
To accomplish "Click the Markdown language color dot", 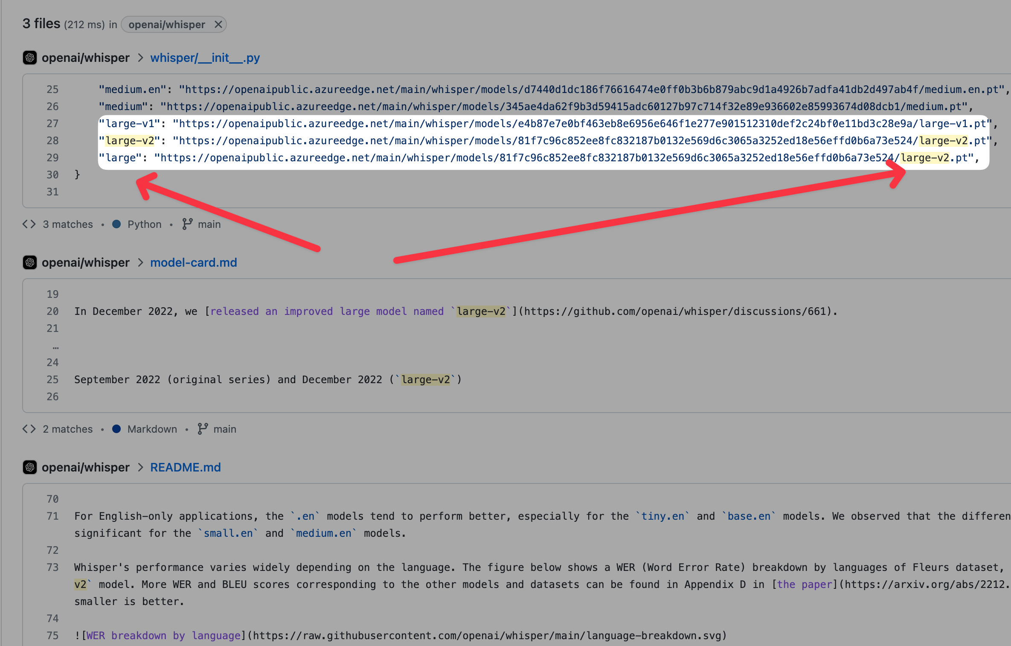I will (x=116, y=429).
